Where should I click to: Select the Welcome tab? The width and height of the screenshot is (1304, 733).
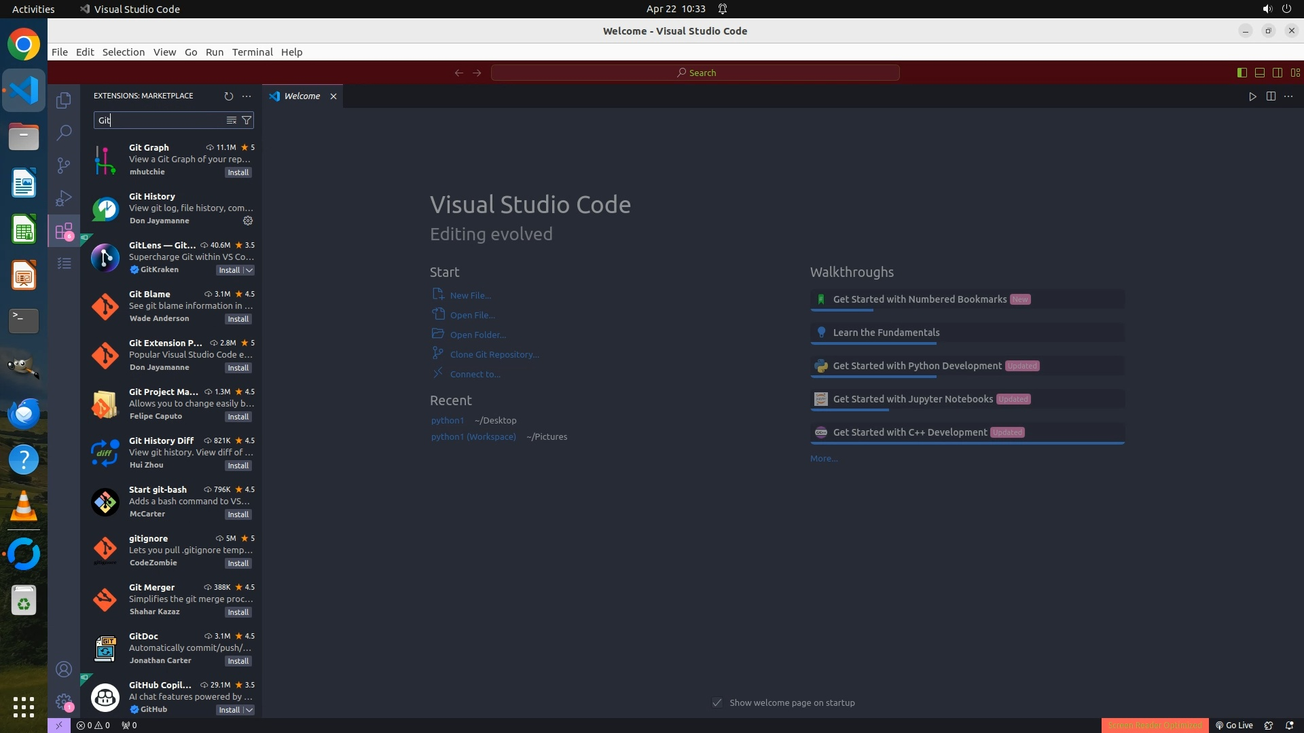tap(302, 96)
